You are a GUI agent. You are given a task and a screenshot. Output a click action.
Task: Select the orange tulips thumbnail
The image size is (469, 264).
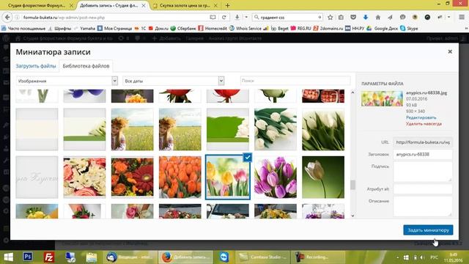[180, 177]
